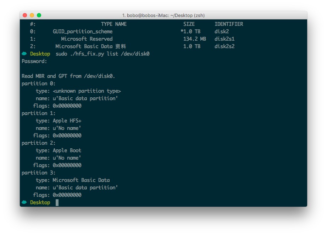The width and height of the screenshot is (327, 235).
Task: Click the window title 'bobo@bobos-iMac: ~/Desktop (zsh)'
Action: coord(163,16)
